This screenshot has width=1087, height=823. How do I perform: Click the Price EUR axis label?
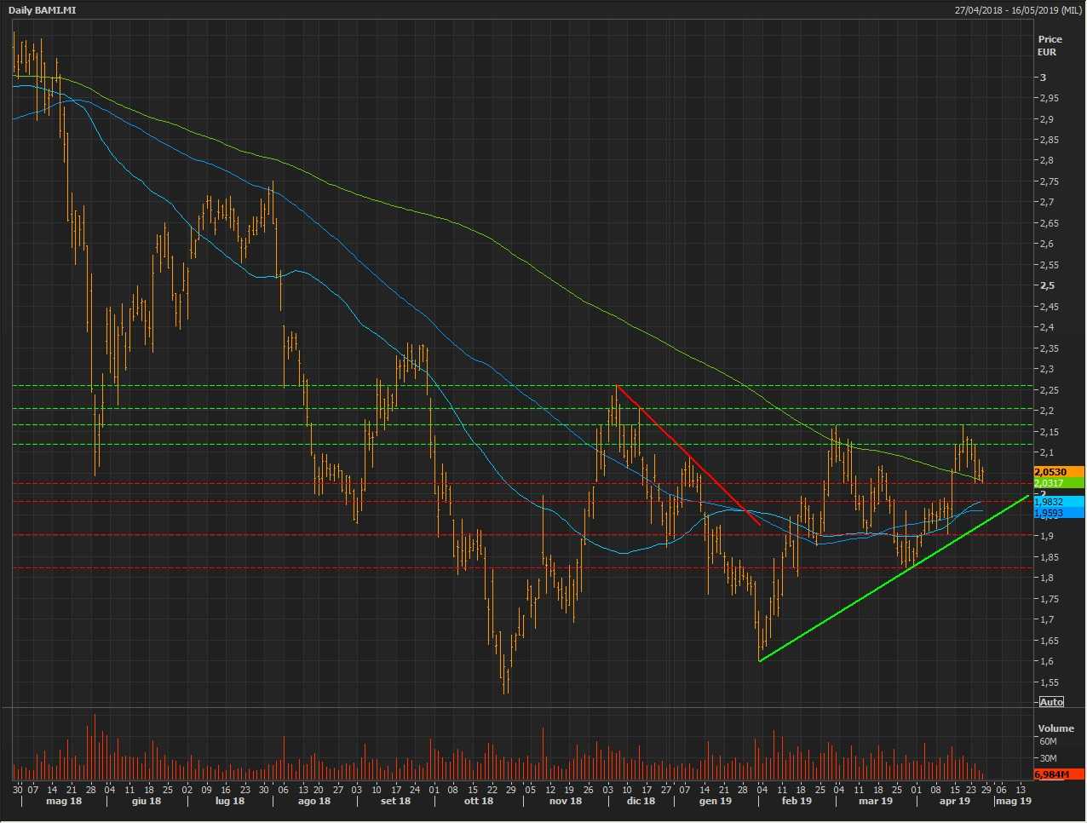pyautogui.click(x=1050, y=45)
